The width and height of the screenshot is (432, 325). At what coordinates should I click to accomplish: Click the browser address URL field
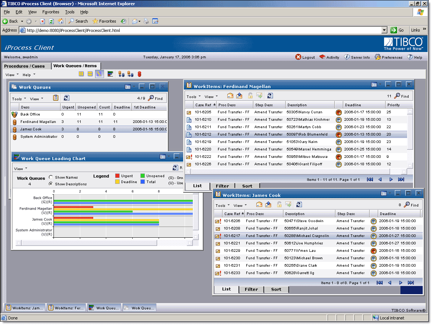click(204, 30)
